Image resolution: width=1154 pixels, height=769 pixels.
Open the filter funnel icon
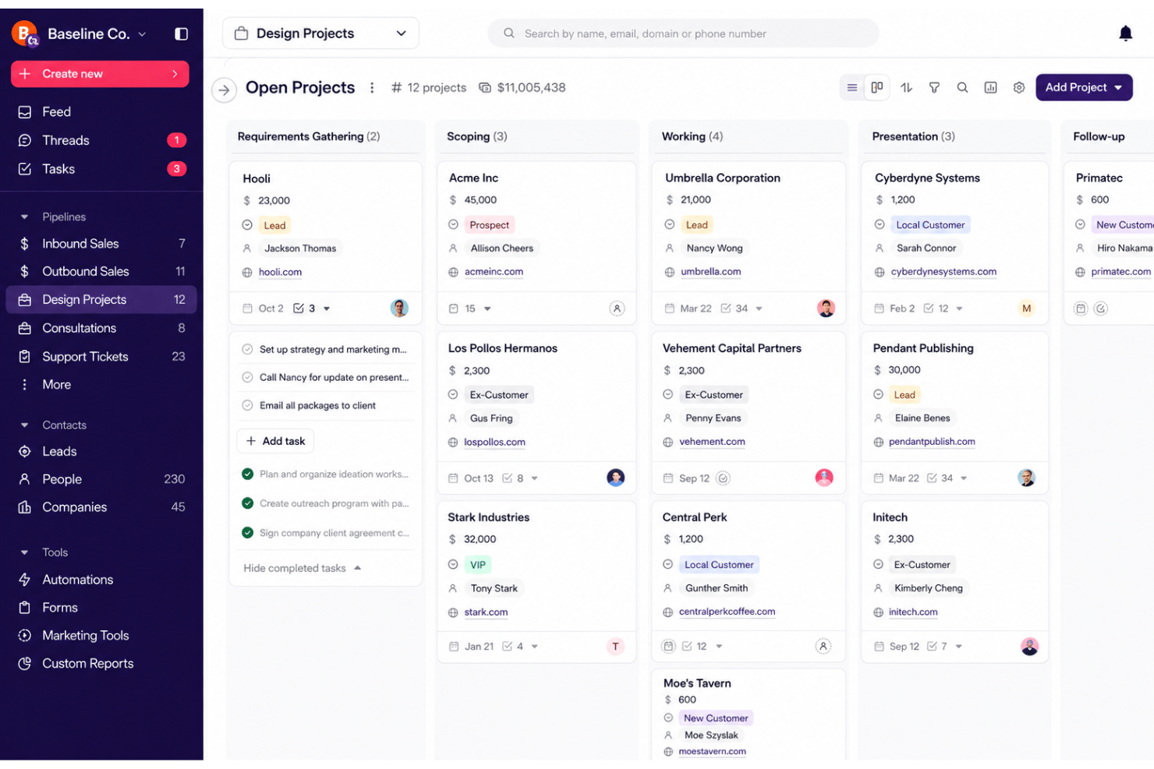[934, 88]
